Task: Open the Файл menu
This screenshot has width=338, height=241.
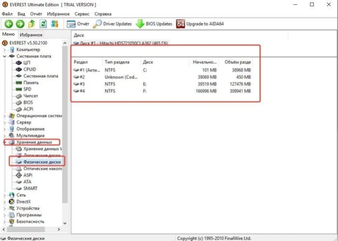Action: pyautogui.click(x=7, y=14)
